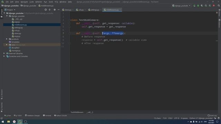This screenshot has width=221, height=124.
Task: Collapse the inner django_youtube package folder
Action: [x=7, y=16]
